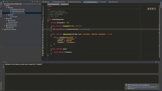Select composer.json in project tree
162x91 pixels.
pyautogui.click(x=12, y=24)
